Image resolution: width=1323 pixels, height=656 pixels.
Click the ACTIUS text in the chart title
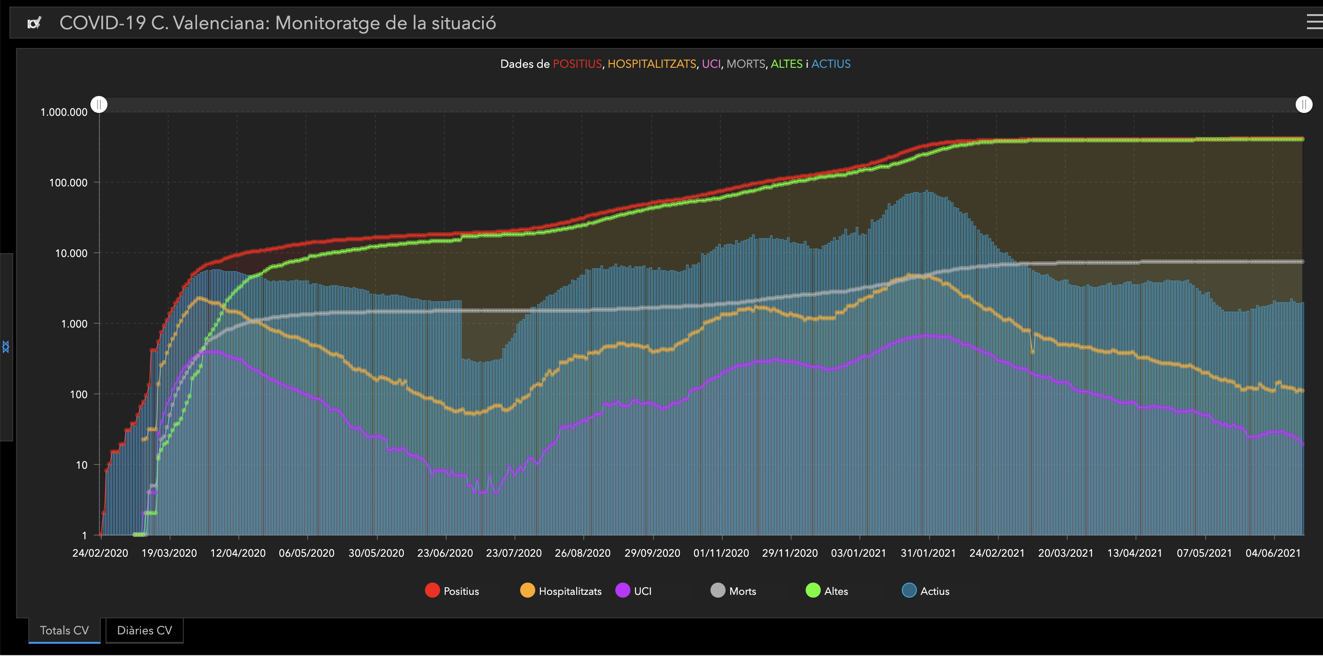pyautogui.click(x=831, y=64)
